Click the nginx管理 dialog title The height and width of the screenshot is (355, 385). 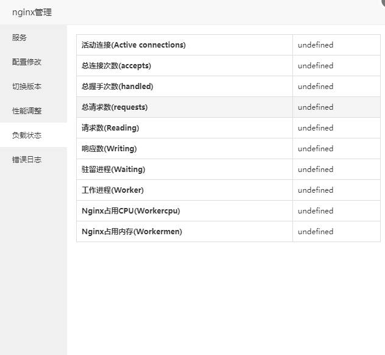click(32, 12)
